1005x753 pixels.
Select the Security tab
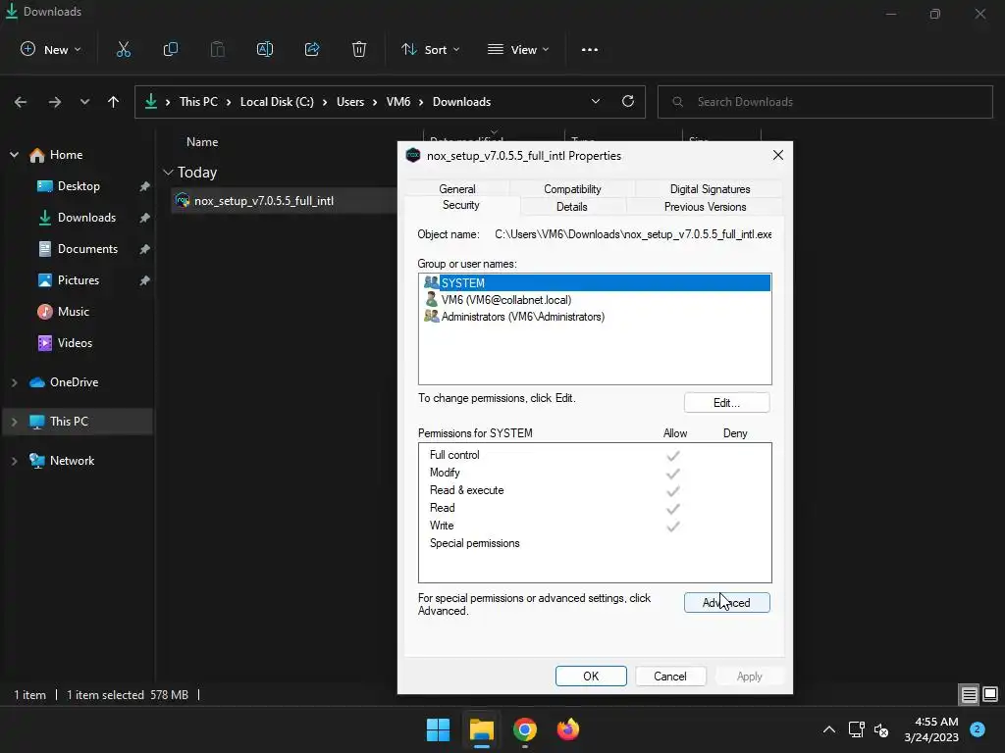[461, 205]
